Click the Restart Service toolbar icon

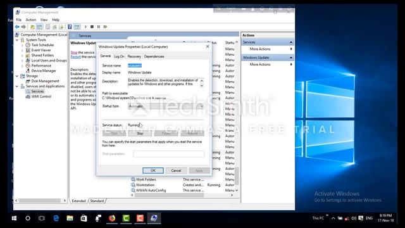pyautogui.click(x=106, y=27)
